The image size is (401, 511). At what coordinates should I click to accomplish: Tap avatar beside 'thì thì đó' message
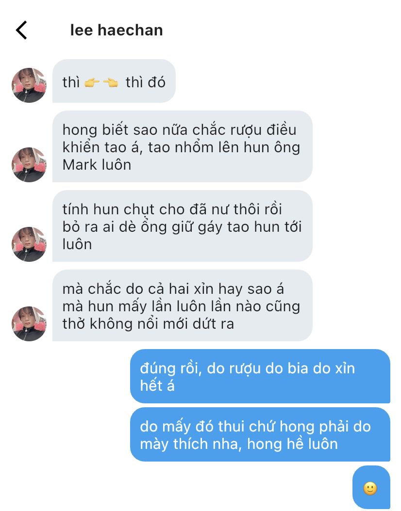[x=29, y=85]
